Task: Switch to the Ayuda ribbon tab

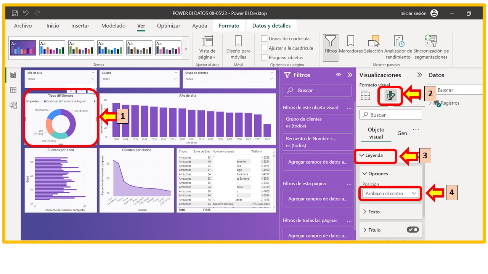Action: point(200,26)
